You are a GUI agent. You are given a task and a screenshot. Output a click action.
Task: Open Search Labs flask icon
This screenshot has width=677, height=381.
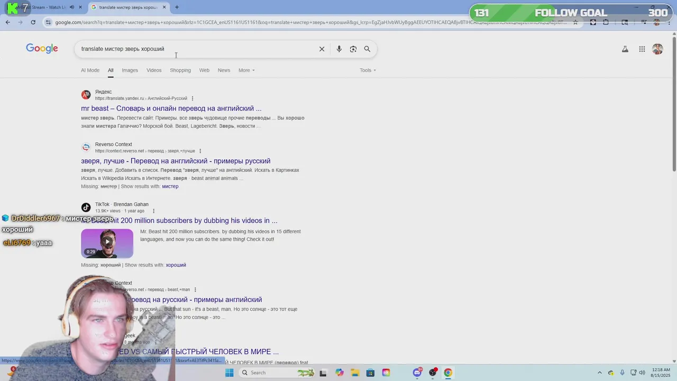(x=625, y=49)
